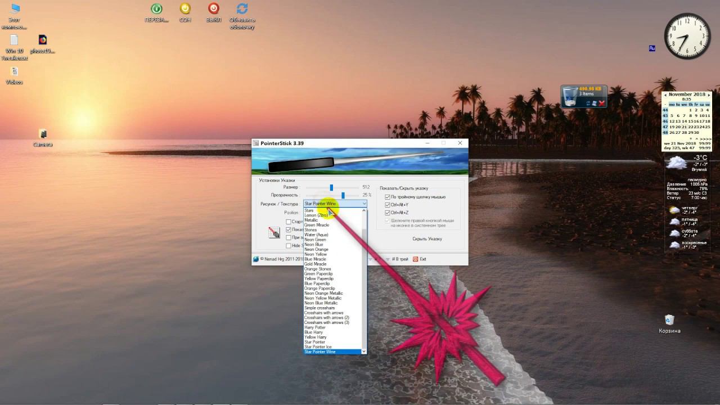Click the Exit label in PointerStick
Screen dimensions: 720x405
click(x=423, y=259)
